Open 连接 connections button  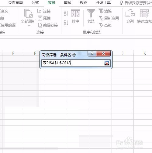click(x=44, y=11)
